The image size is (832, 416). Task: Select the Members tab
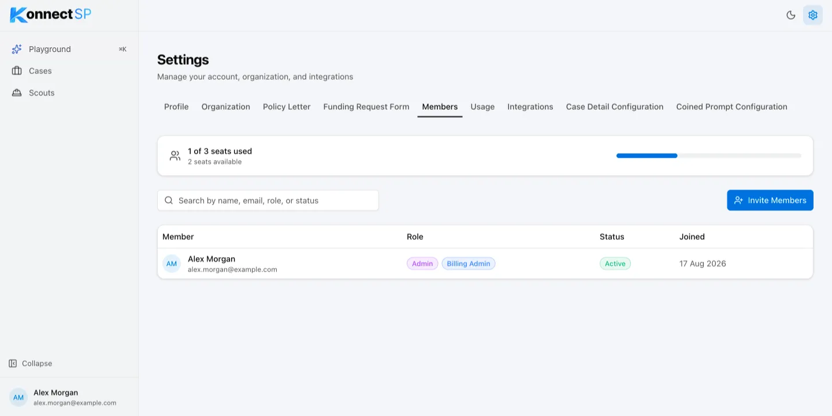(x=440, y=107)
